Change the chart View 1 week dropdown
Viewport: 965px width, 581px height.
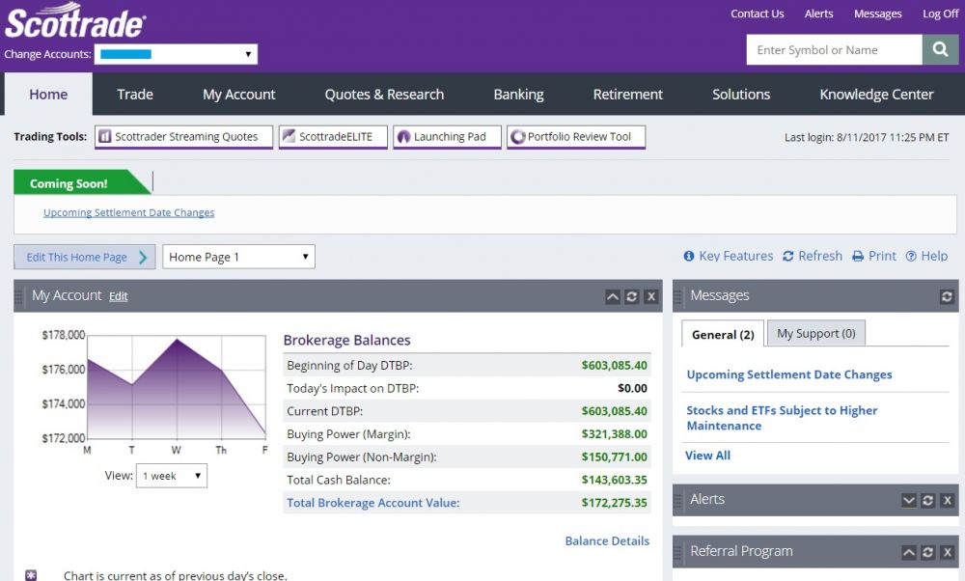coord(171,476)
